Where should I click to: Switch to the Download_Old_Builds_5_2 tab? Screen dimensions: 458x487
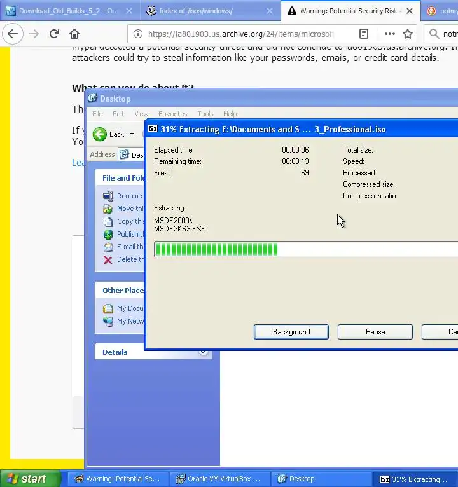click(70, 11)
